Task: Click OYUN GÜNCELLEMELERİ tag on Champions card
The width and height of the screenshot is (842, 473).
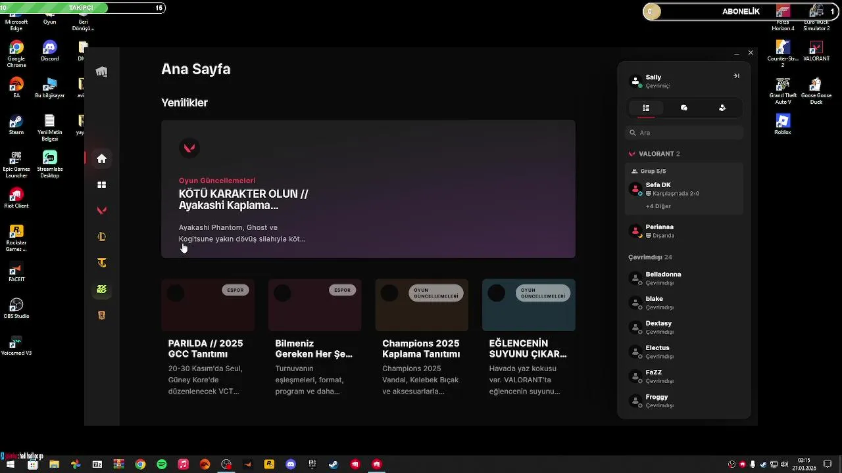Action: click(436, 293)
